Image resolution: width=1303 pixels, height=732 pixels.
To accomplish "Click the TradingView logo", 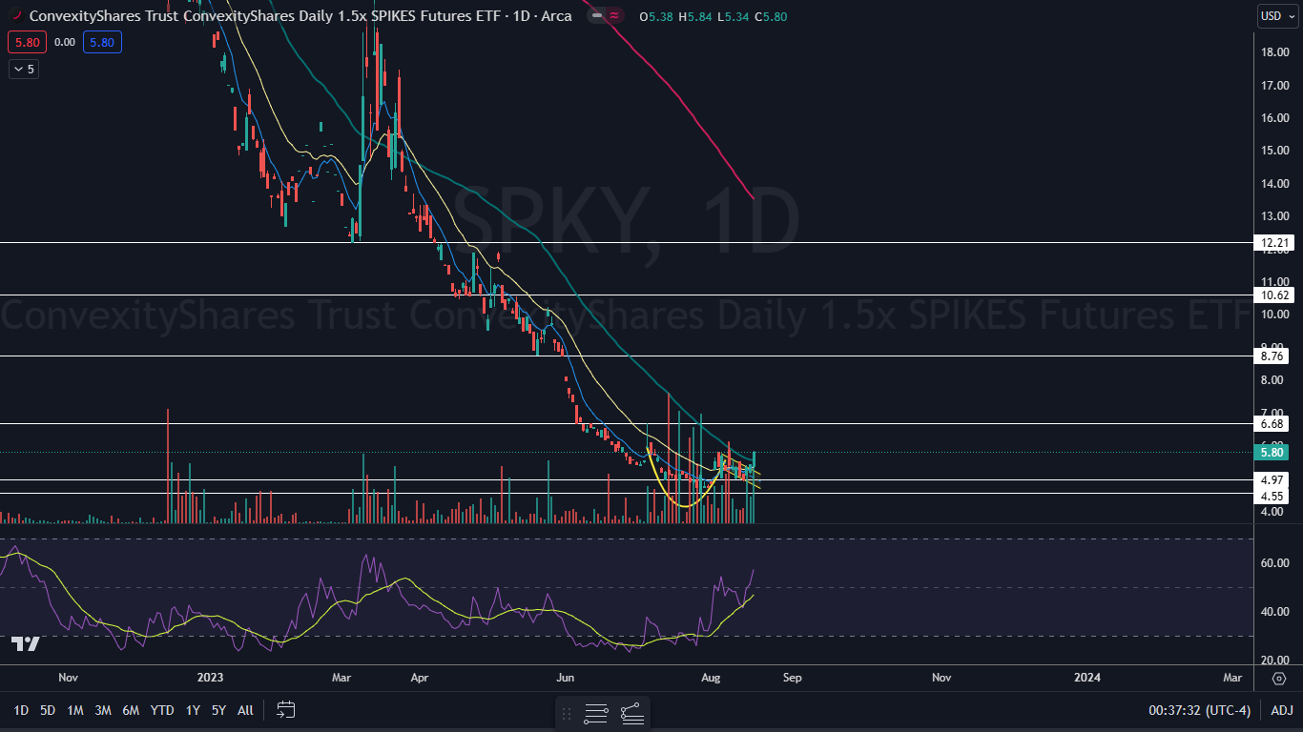I will [x=26, y=644].
